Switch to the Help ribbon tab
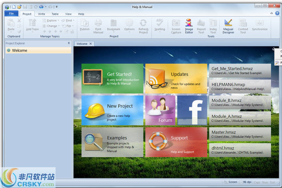The height and width of the screenshot is (188, 282). (81, 14)
